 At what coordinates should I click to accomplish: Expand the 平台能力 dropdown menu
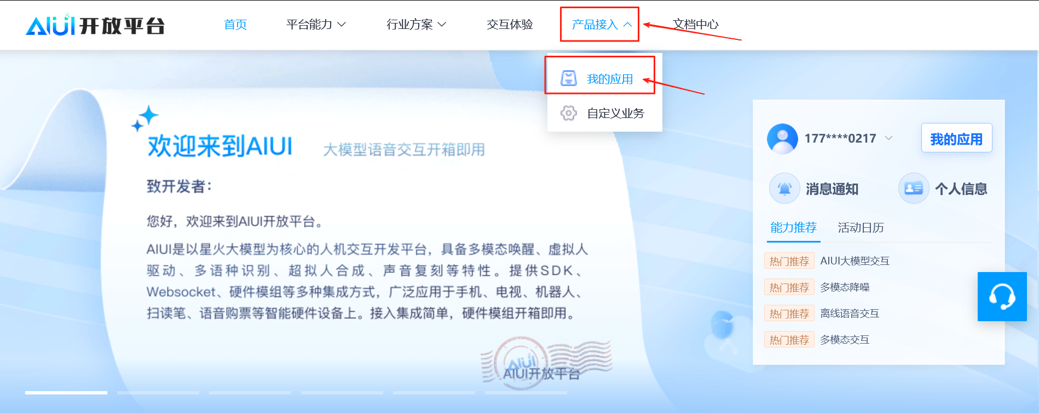[x=316, y=25]
